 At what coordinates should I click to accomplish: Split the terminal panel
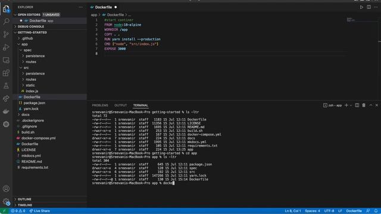coord(357,105)
